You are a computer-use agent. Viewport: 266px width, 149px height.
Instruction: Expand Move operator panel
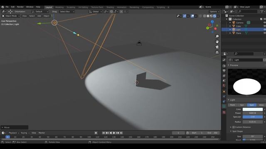pyautogui.click(x=14, y=127)
